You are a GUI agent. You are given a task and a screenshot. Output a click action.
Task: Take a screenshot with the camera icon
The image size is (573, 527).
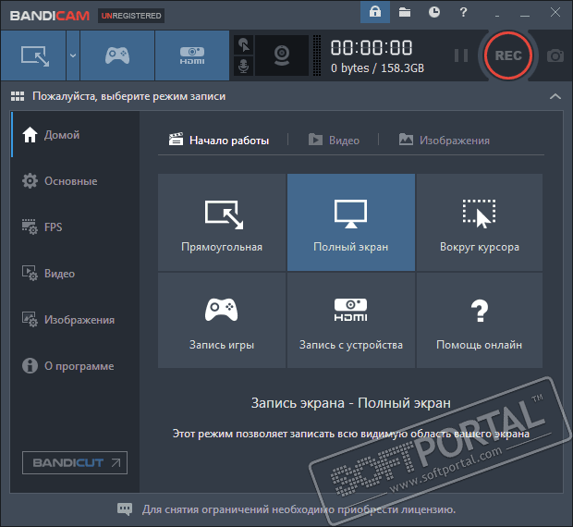tap(555, 55)
